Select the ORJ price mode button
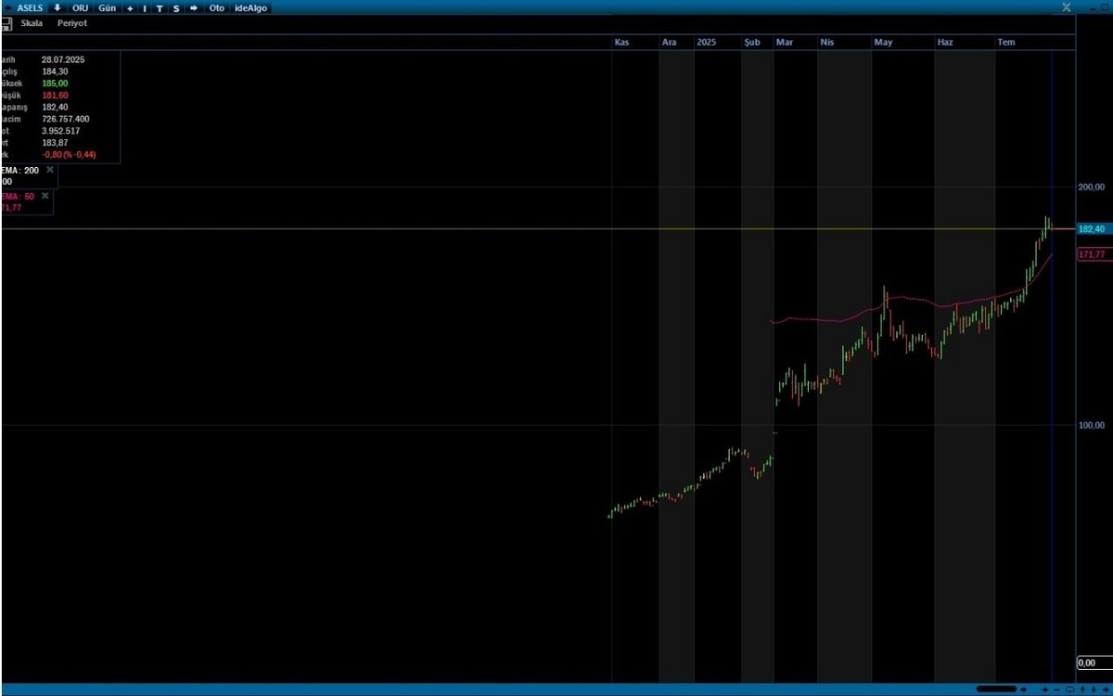This screenshot has height=696, width=1113. pos(81,7)
